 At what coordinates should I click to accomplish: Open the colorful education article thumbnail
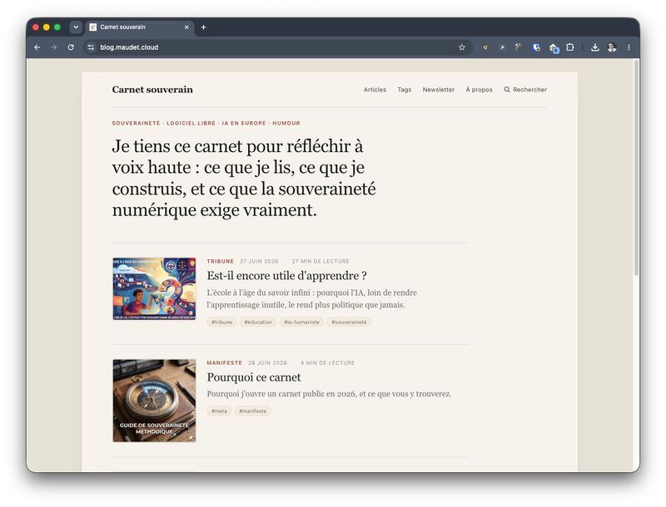click(x=154, y=288)
